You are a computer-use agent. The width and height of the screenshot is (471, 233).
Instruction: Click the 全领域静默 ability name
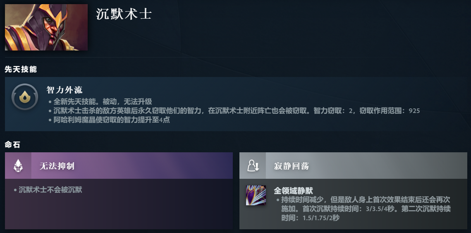click(x=293, y=191)
